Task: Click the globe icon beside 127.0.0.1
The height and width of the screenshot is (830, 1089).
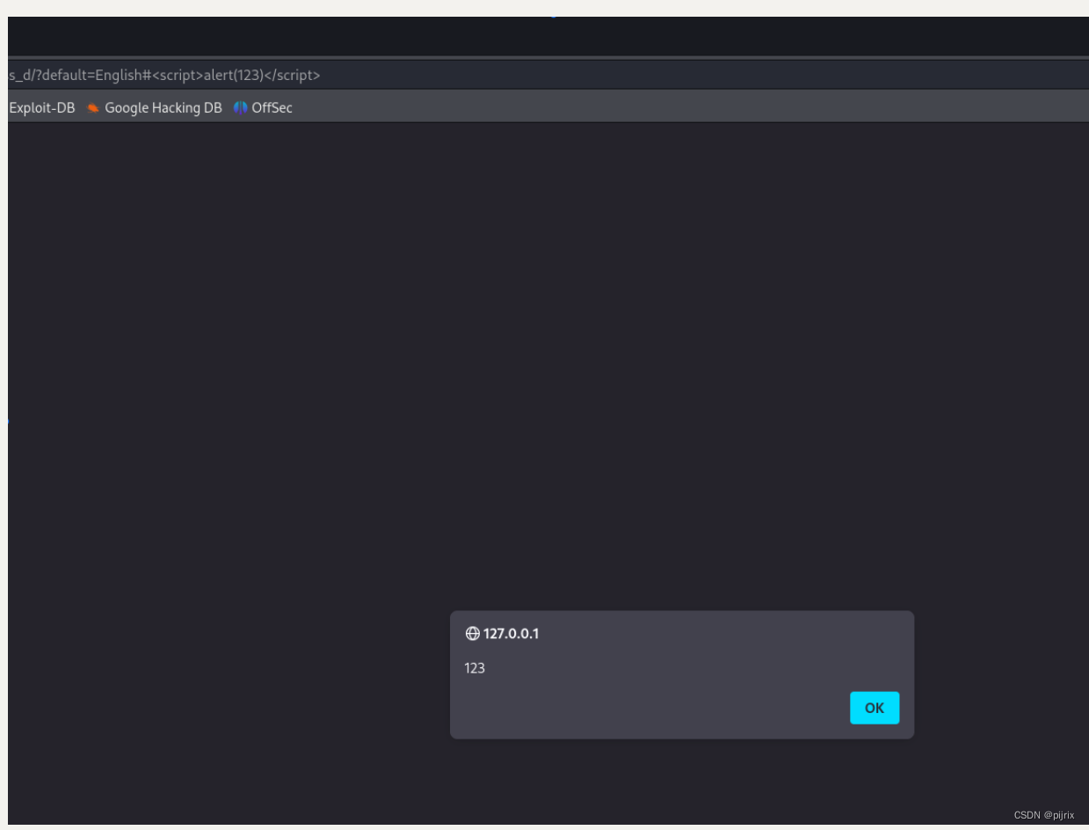Action: [473, 634]
